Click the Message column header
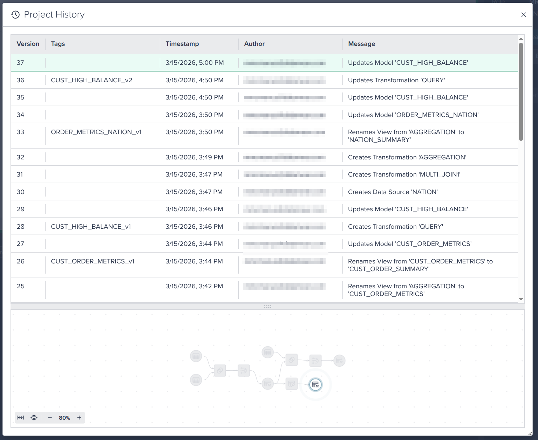This screenshot has width=538, height=440. 361,43
